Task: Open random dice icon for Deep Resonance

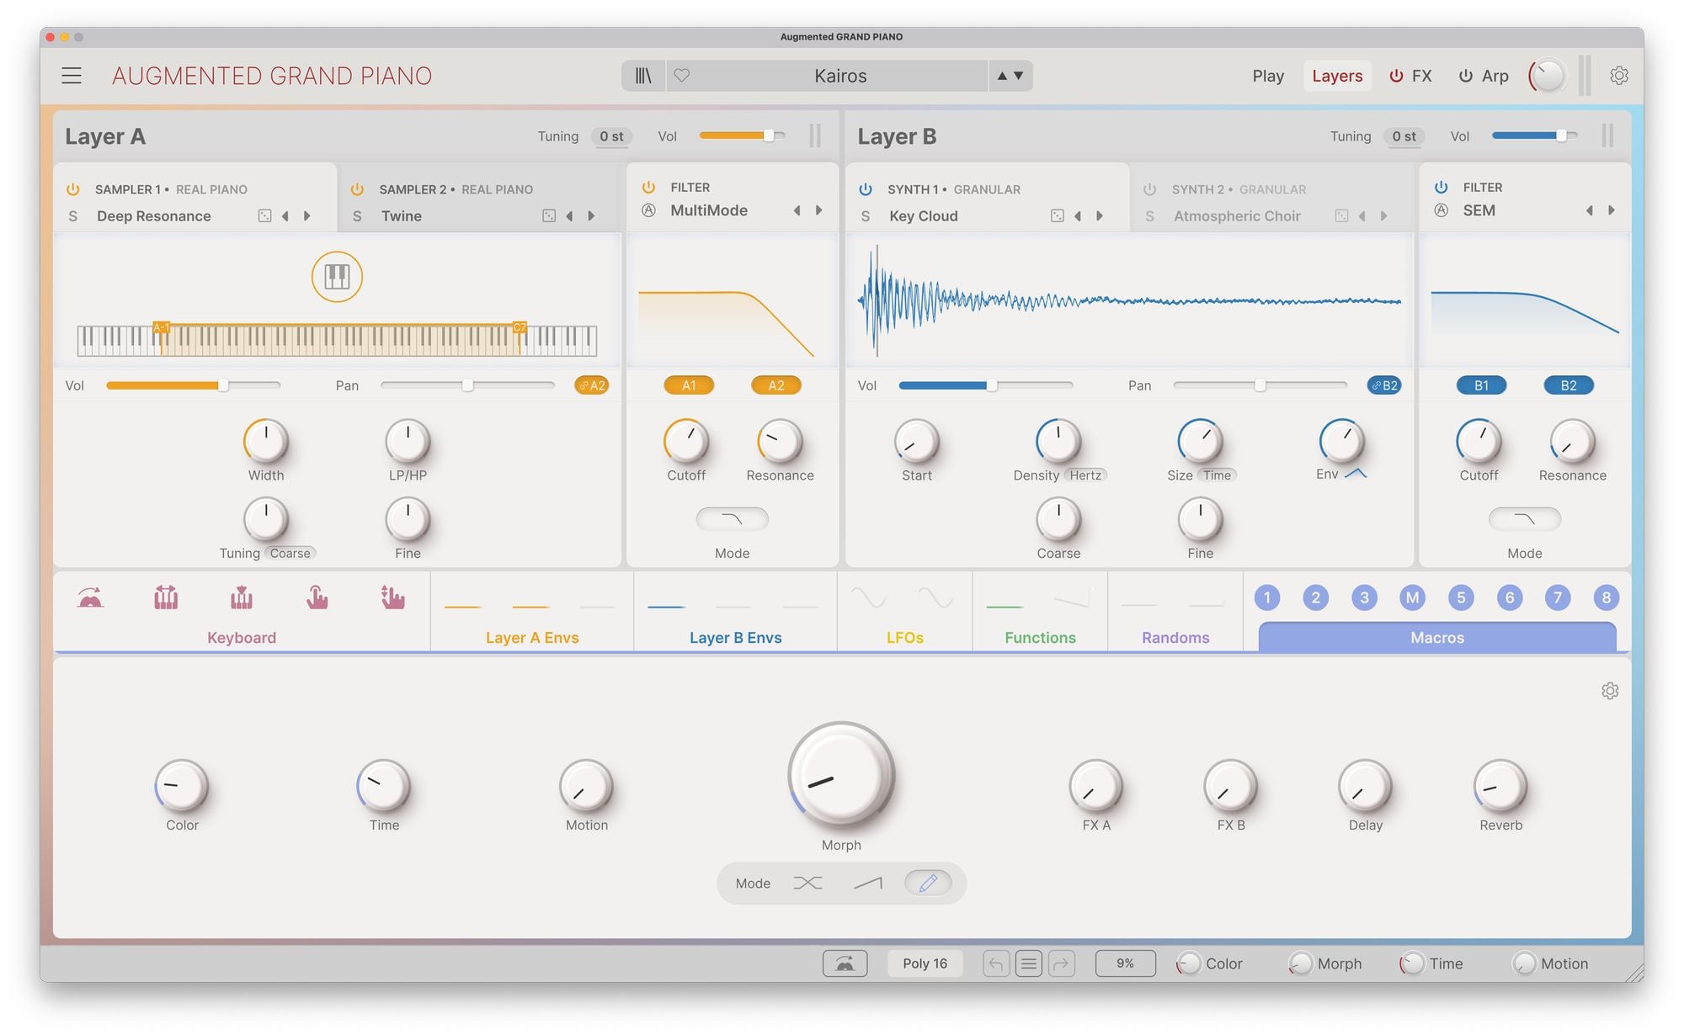Action: point(264,216)
